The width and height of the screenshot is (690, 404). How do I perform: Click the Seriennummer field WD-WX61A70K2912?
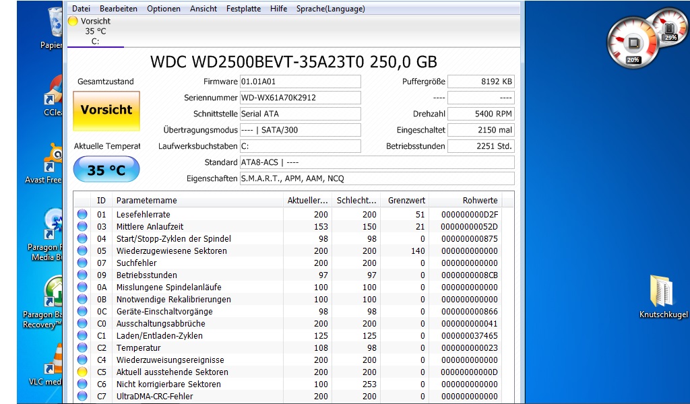click(300, 98)
